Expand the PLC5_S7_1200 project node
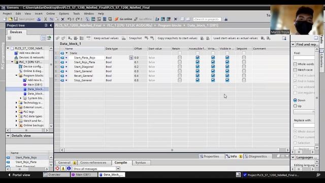The image size is (325, 183). point(8,48)
